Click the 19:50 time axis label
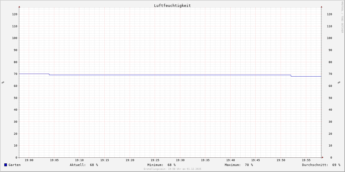The image size is (345, 172). tap(281, 160)
